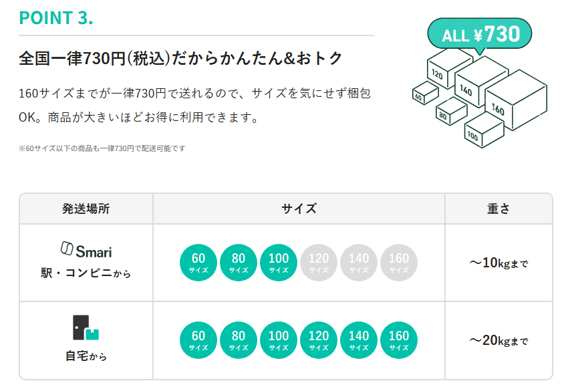Click the green 160 size badge in home row

[399, 340]
